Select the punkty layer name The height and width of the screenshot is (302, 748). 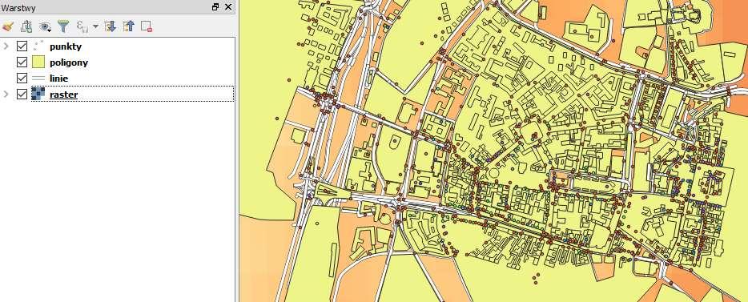66,46
